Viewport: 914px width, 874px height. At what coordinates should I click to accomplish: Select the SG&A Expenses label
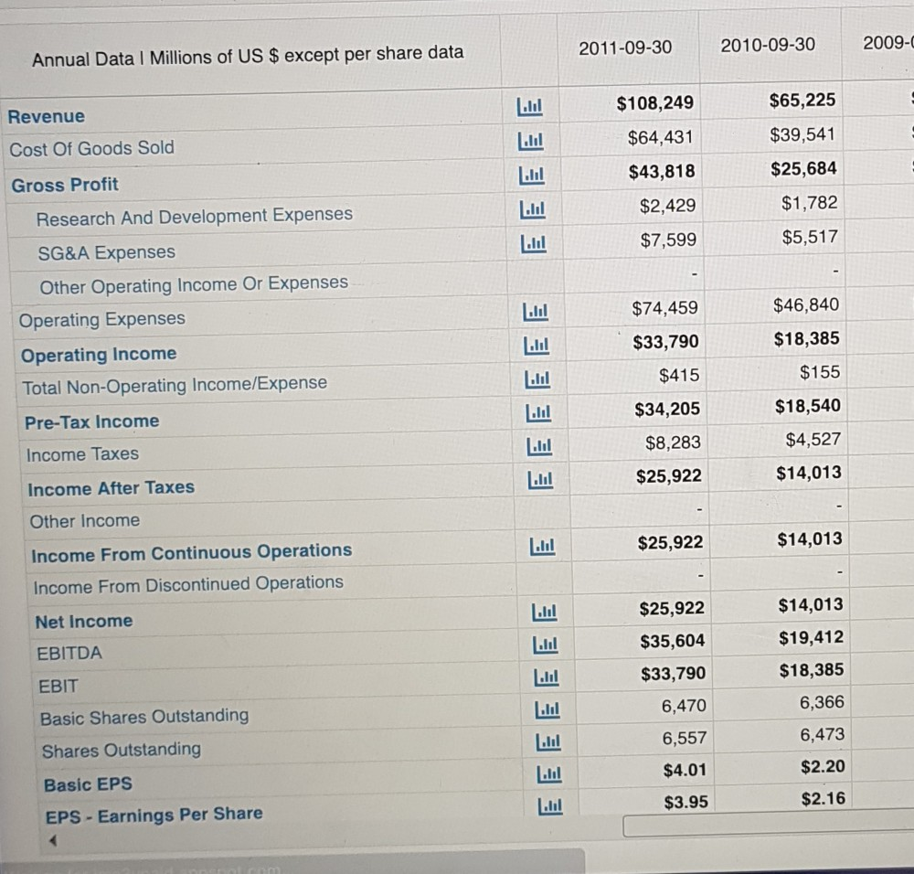107,253
